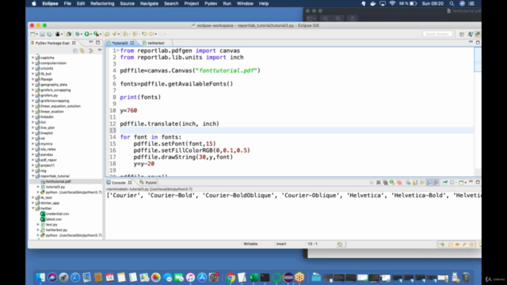
Task: Click the folding marker beside line 1
Action: pos(118,51)
